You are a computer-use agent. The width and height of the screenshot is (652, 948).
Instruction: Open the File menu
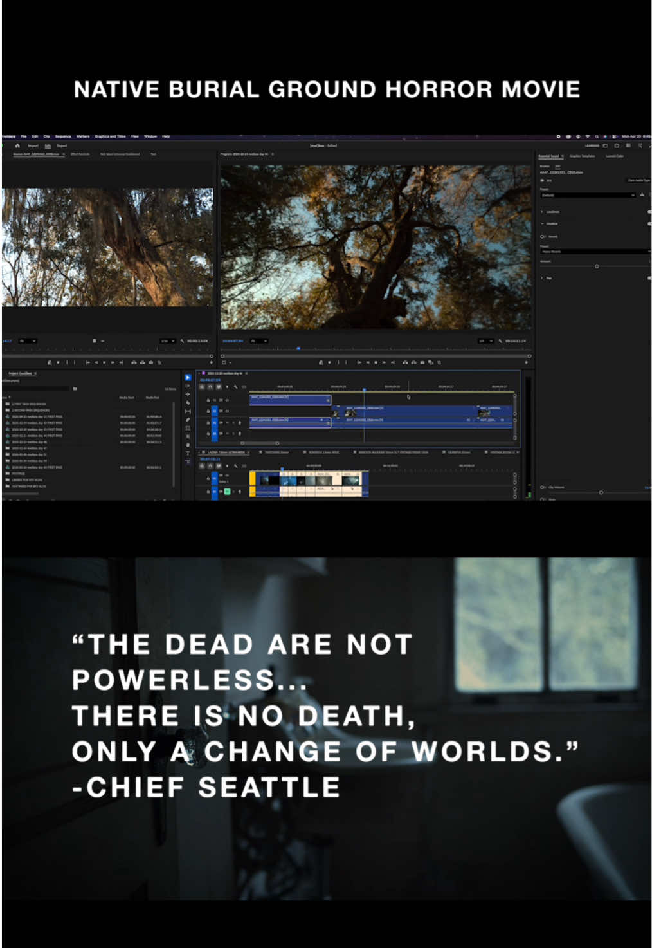(23, 136)
